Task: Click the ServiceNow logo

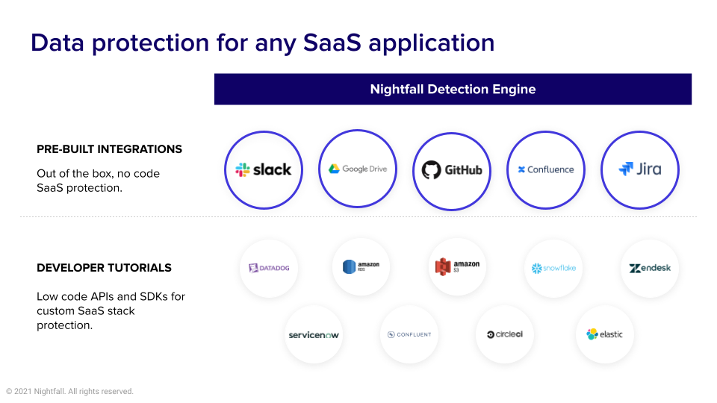Action: point(314,334)
